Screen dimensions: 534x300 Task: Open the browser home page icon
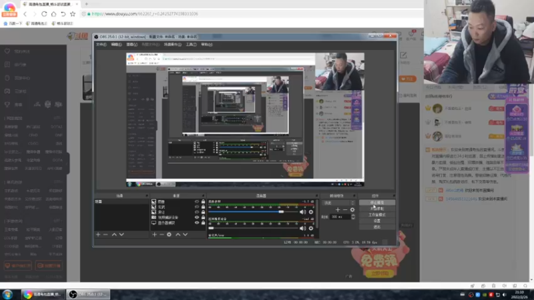pyautogui.click(x=53, y=14)
